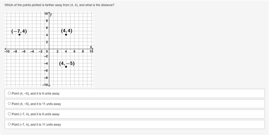Click the y-axis upward arrow tip

coord(49,13)
